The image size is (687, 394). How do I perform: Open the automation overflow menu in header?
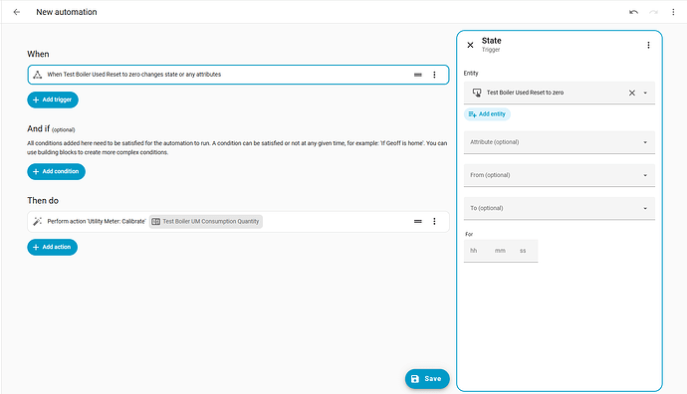pos(673,12)
